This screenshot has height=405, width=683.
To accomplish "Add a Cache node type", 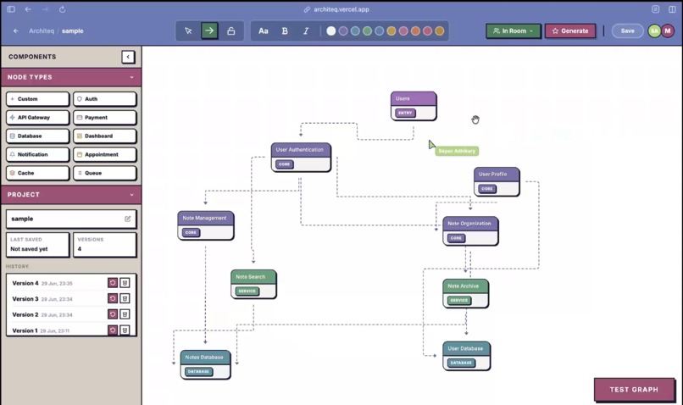I will pos(38,173).
